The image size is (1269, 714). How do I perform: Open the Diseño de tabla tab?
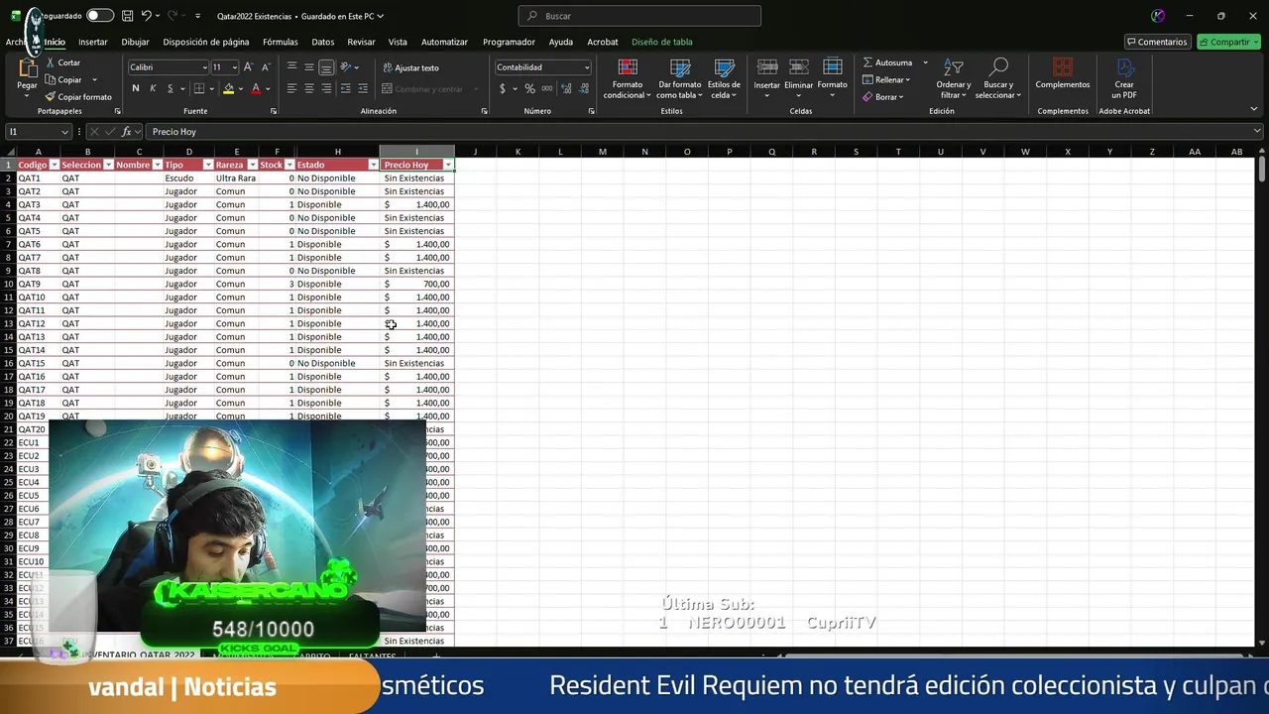pyautogui.click(x=662, y=42)
